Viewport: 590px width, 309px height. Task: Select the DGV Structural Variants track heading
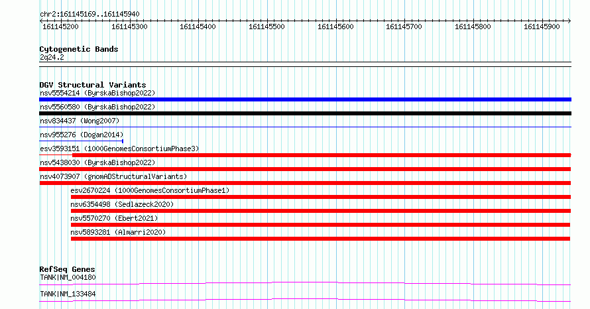tap(93, 85)
